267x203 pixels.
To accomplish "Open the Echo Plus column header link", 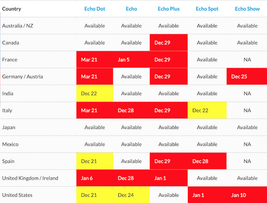I will 169,9.
